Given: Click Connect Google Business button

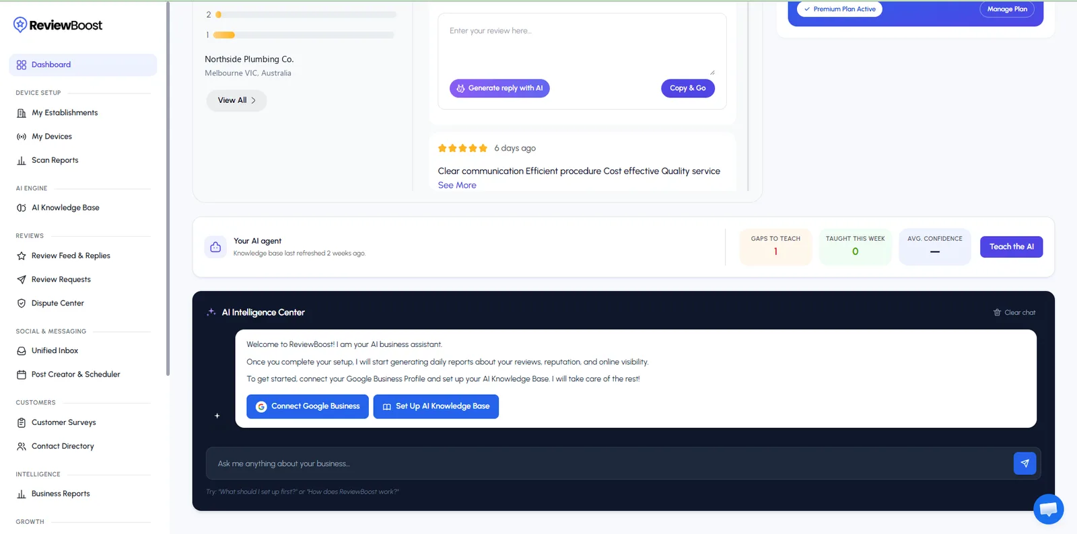Looking at the screenshot, I should coord(308,406).
